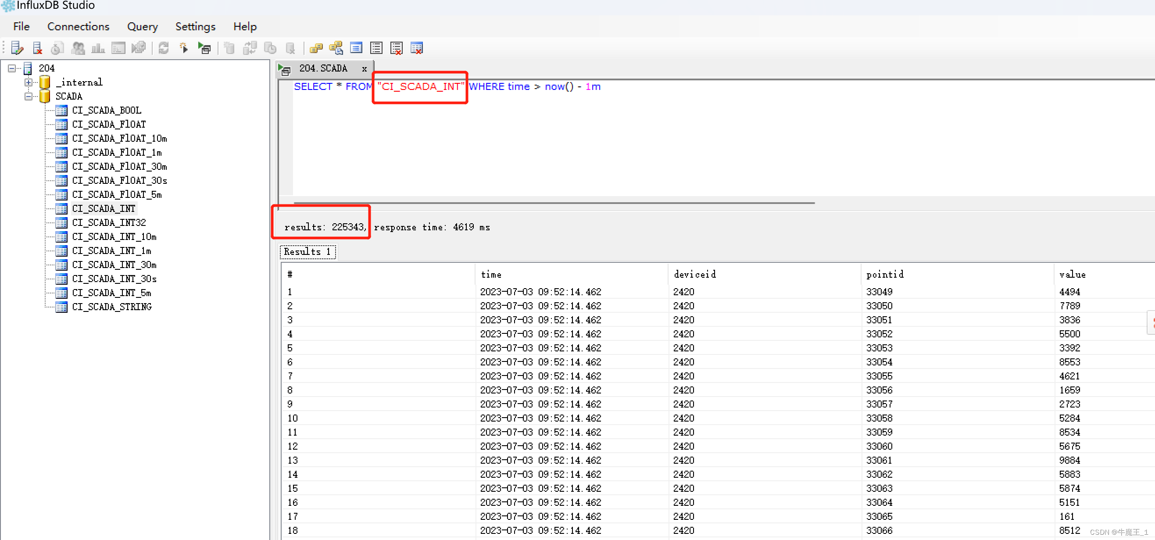Click the drop measurement icon with red X

[x=417, y=47]
